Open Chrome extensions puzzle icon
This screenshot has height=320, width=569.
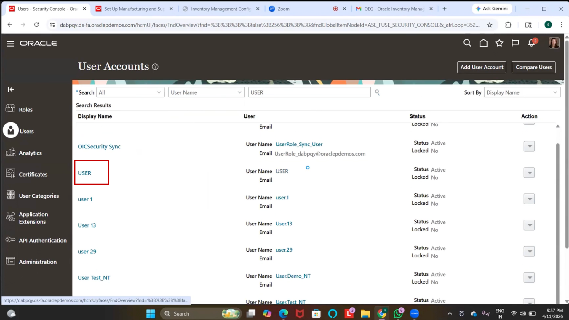coord(508,25)
